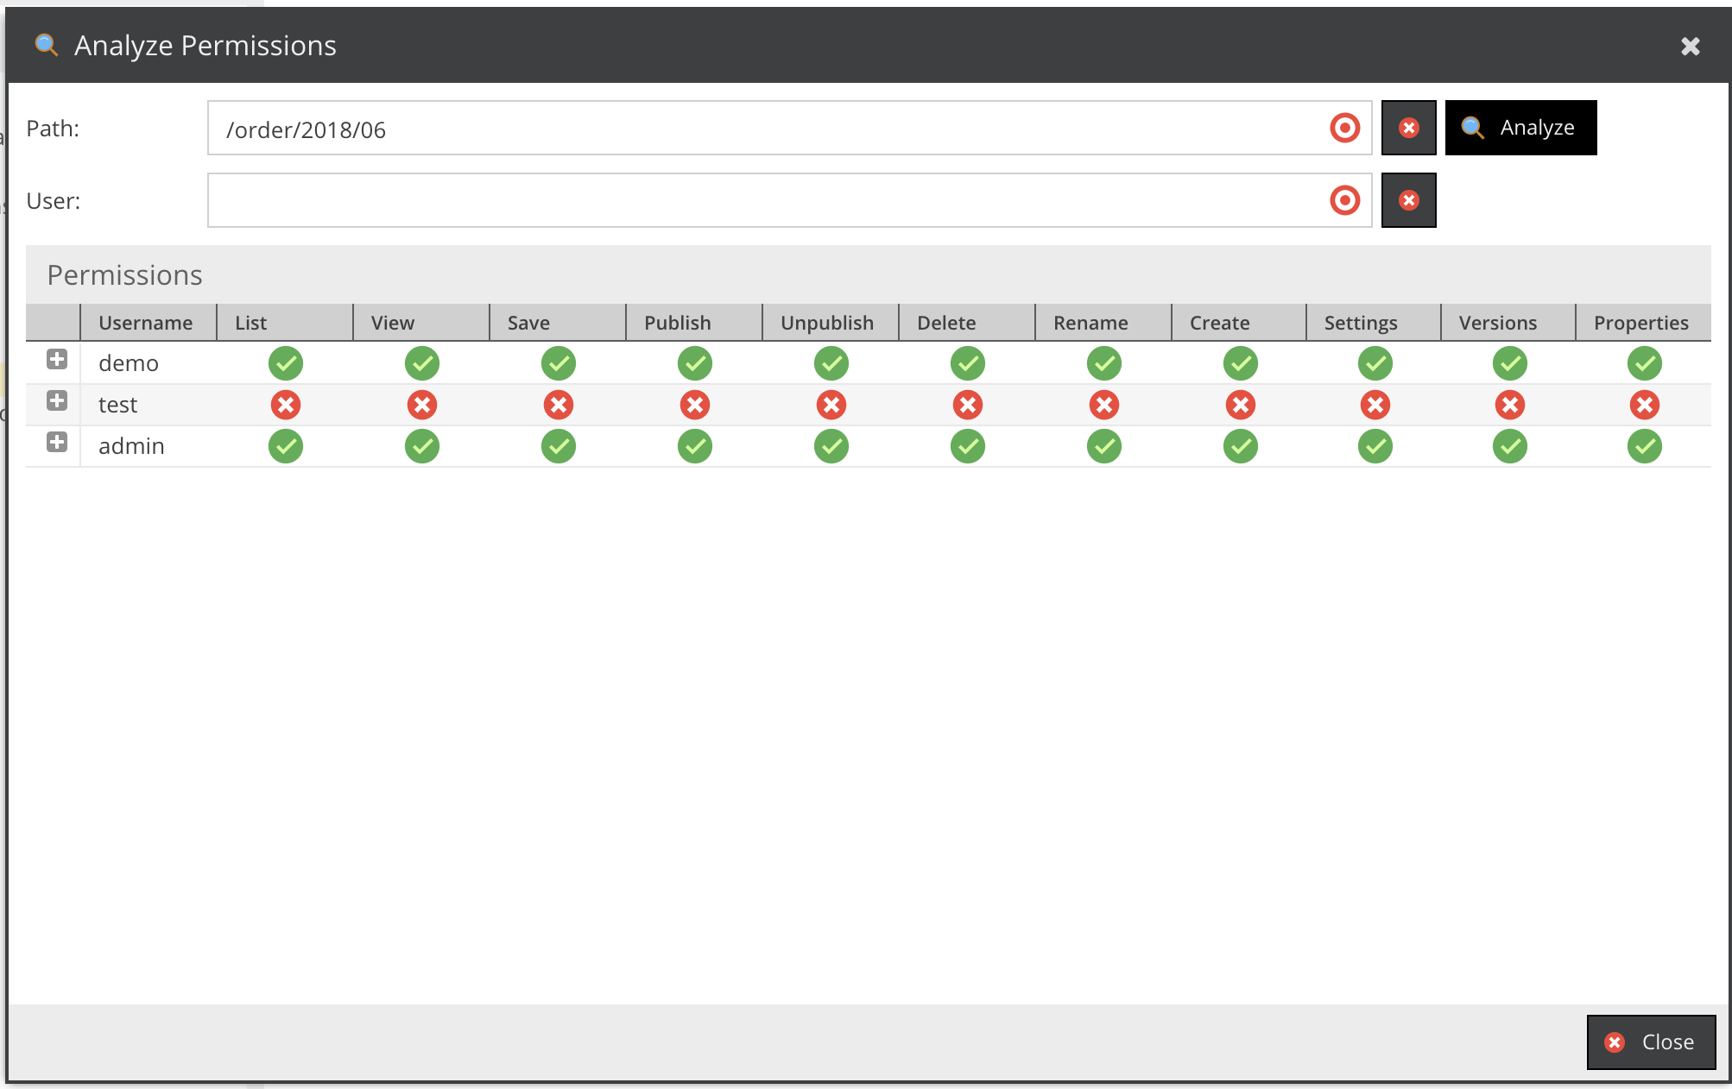Click the Analyze button
This screenshot has height=1089, width=1732.
pos(1520,128)
